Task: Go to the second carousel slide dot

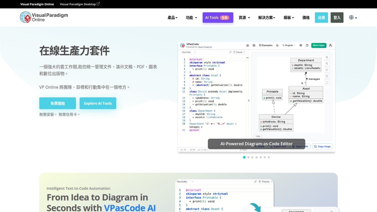Action: tap(248, 157)
